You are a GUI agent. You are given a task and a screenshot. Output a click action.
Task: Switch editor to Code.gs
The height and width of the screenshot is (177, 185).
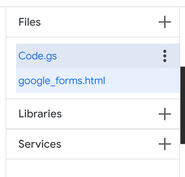click(x=38, y=56)
